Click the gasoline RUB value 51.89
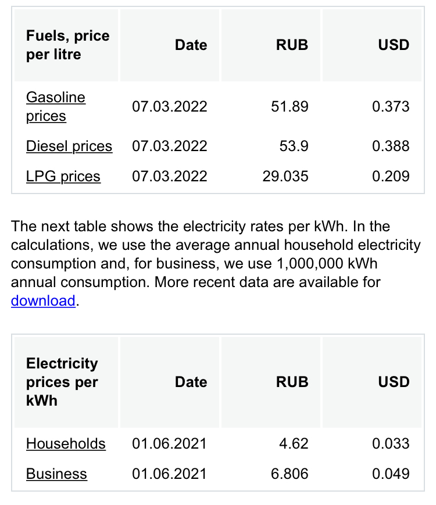The width and height of the screenshot is (436, 505). 290,106
